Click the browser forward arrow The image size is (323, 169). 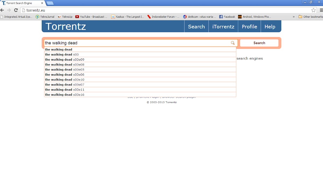[9, 10]
